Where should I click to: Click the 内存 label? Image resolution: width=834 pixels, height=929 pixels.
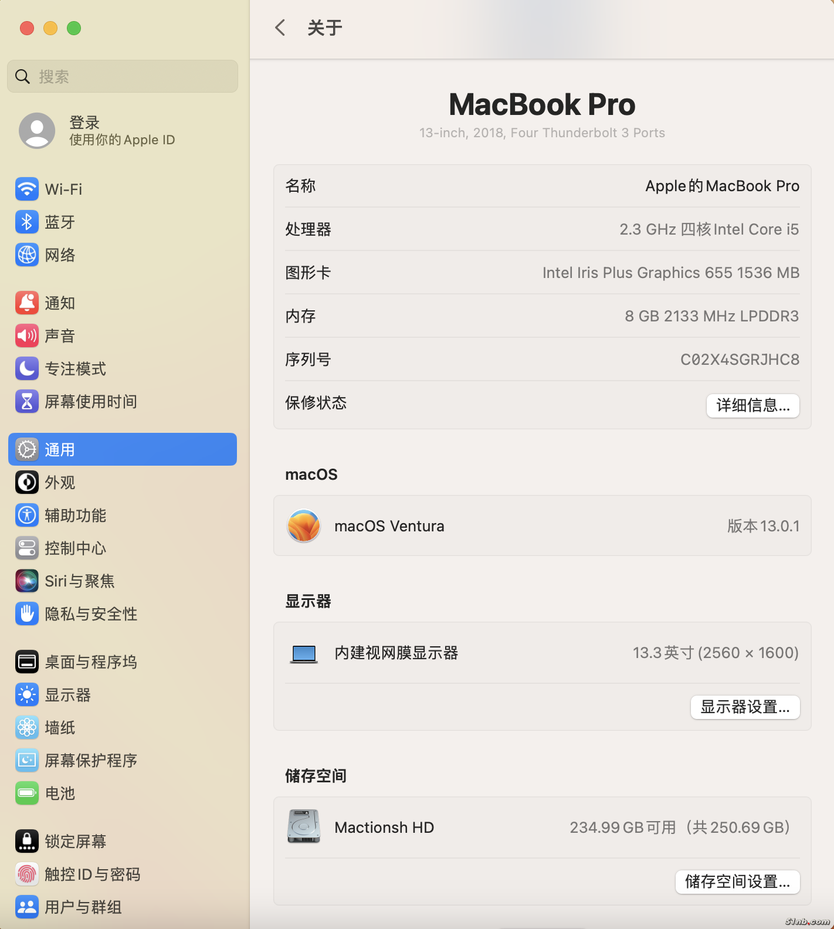pyautogui.click(x=301, y=316)
